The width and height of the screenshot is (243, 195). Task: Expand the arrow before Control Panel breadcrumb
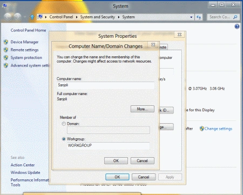tap(46, 17)
